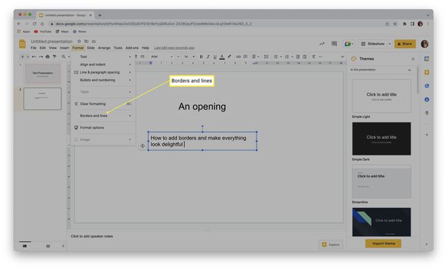
Task: Click the speaker notes field
Action: point(207,236)
